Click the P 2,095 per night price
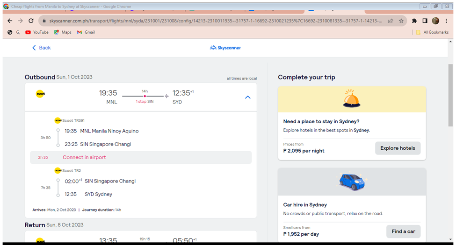This screenshot has height=245, width=456. (x=304, y=151)
